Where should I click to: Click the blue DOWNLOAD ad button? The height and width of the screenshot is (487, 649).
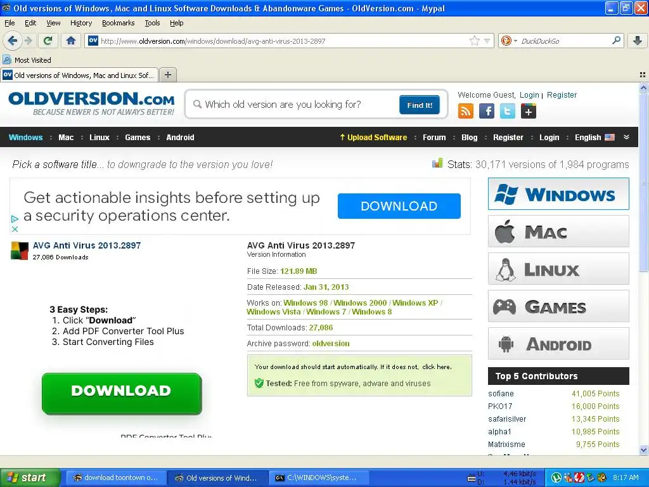(x=399, y=206)
